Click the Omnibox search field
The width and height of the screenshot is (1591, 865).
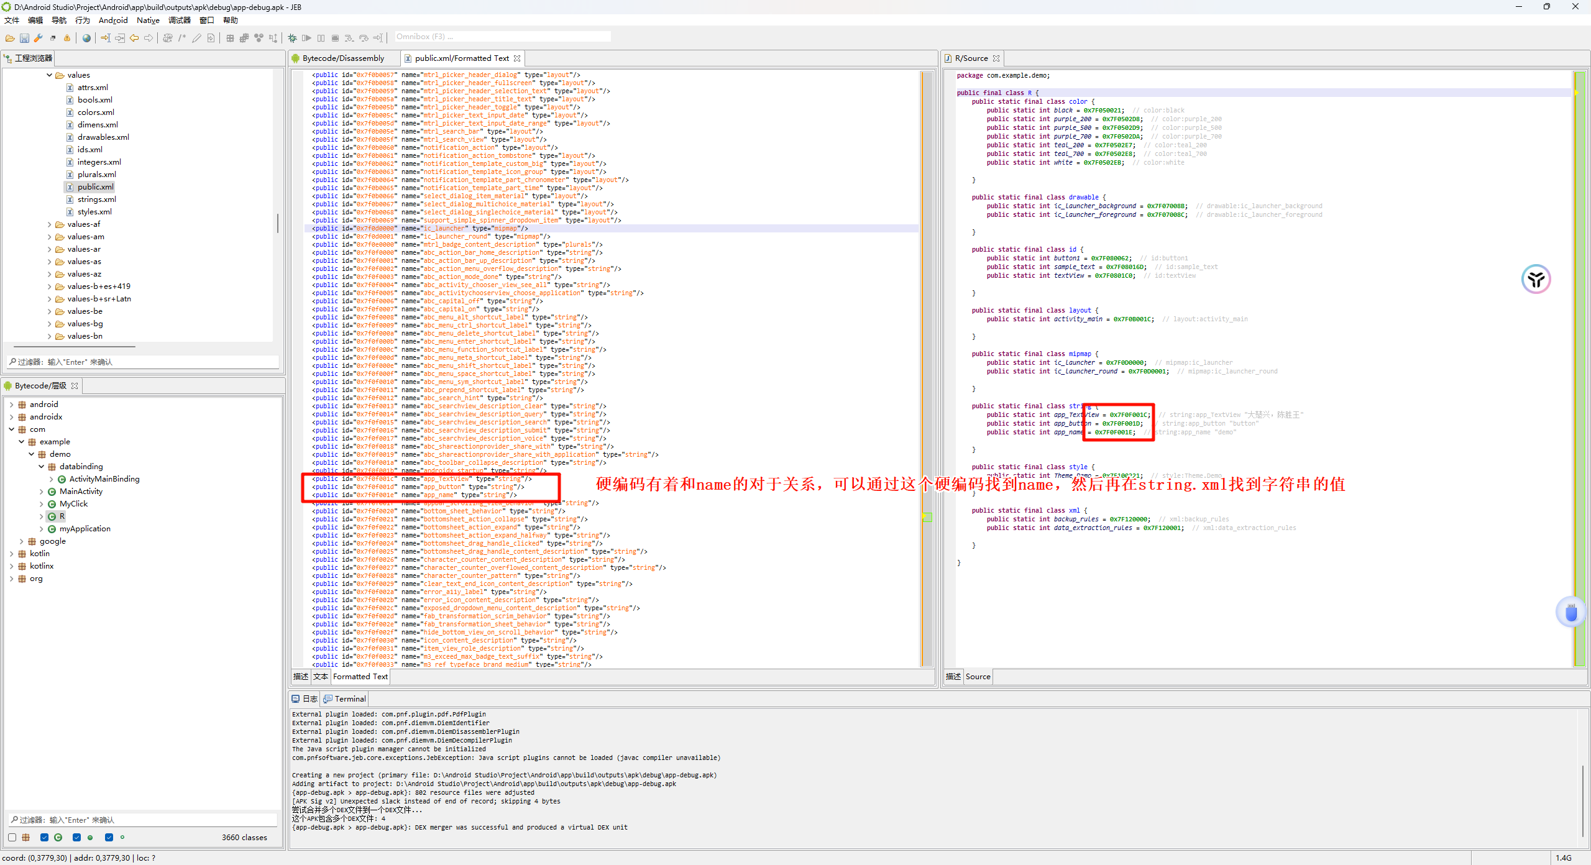(502, 37)
